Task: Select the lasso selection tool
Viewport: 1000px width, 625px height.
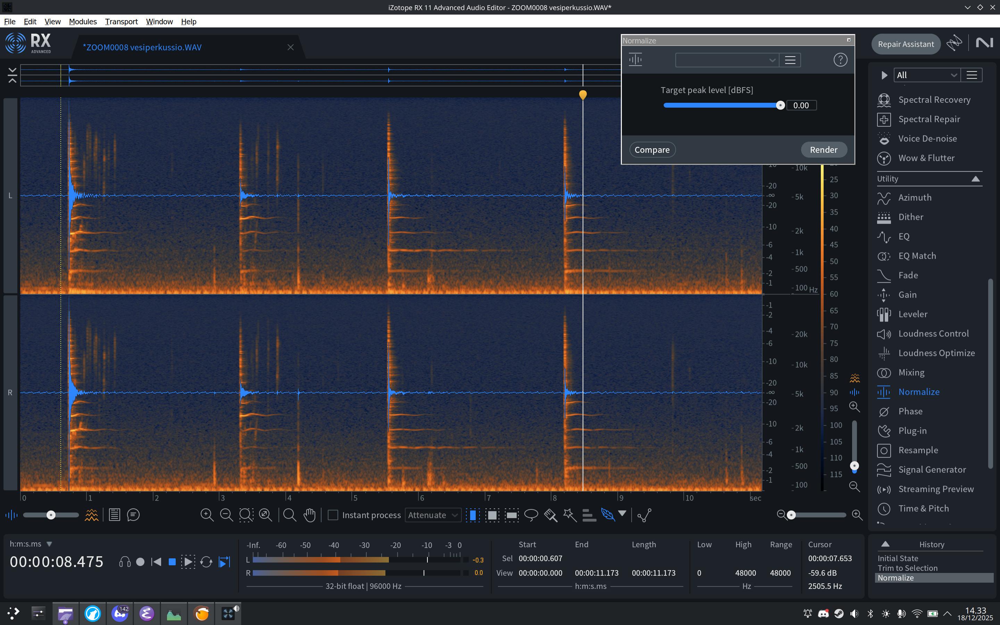Action: 531,515
